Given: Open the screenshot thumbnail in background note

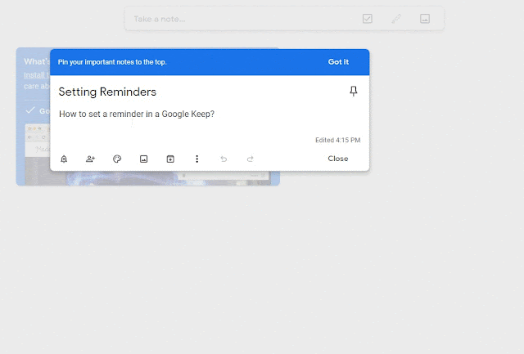Looking at the screenshot, I should [x=147, y=178].
